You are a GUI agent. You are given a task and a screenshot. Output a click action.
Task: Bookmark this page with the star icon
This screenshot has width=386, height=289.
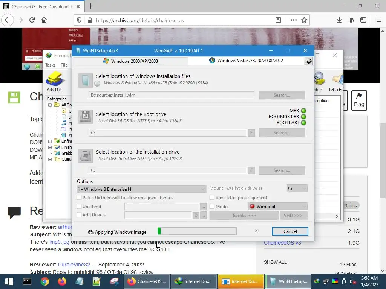(304, 20)
